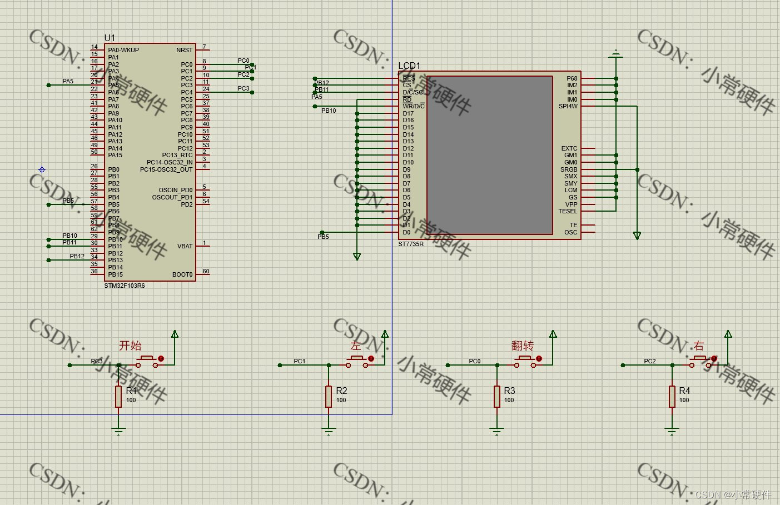Select the ground symbol below R3
This screenshot has height=505, width=780.
[496, 431]
